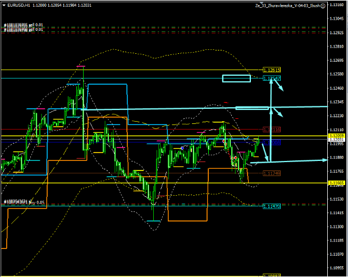The height and width of the screenshot is (277, 348).
Task: Click the cyan 1.11470 price label
Action: [x=271, y=206]
